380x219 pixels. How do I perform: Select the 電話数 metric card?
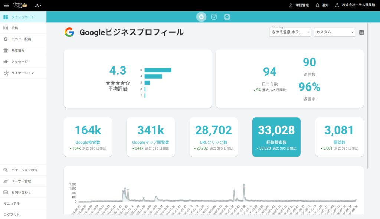[339, 137]
